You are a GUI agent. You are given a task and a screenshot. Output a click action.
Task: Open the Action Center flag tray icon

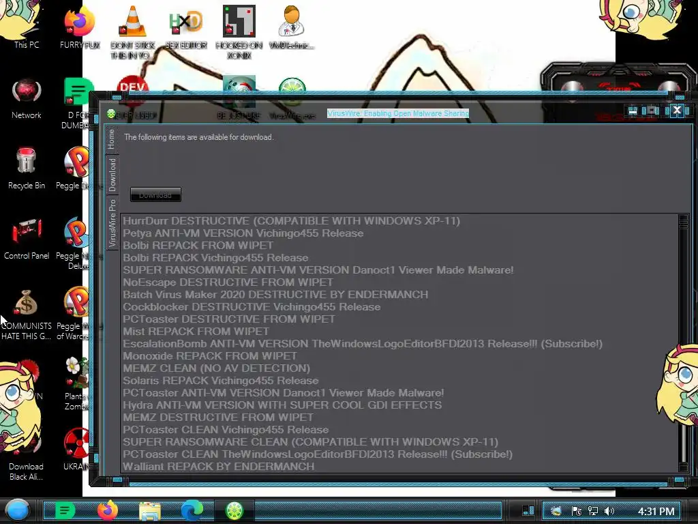[x=576, y=511]
